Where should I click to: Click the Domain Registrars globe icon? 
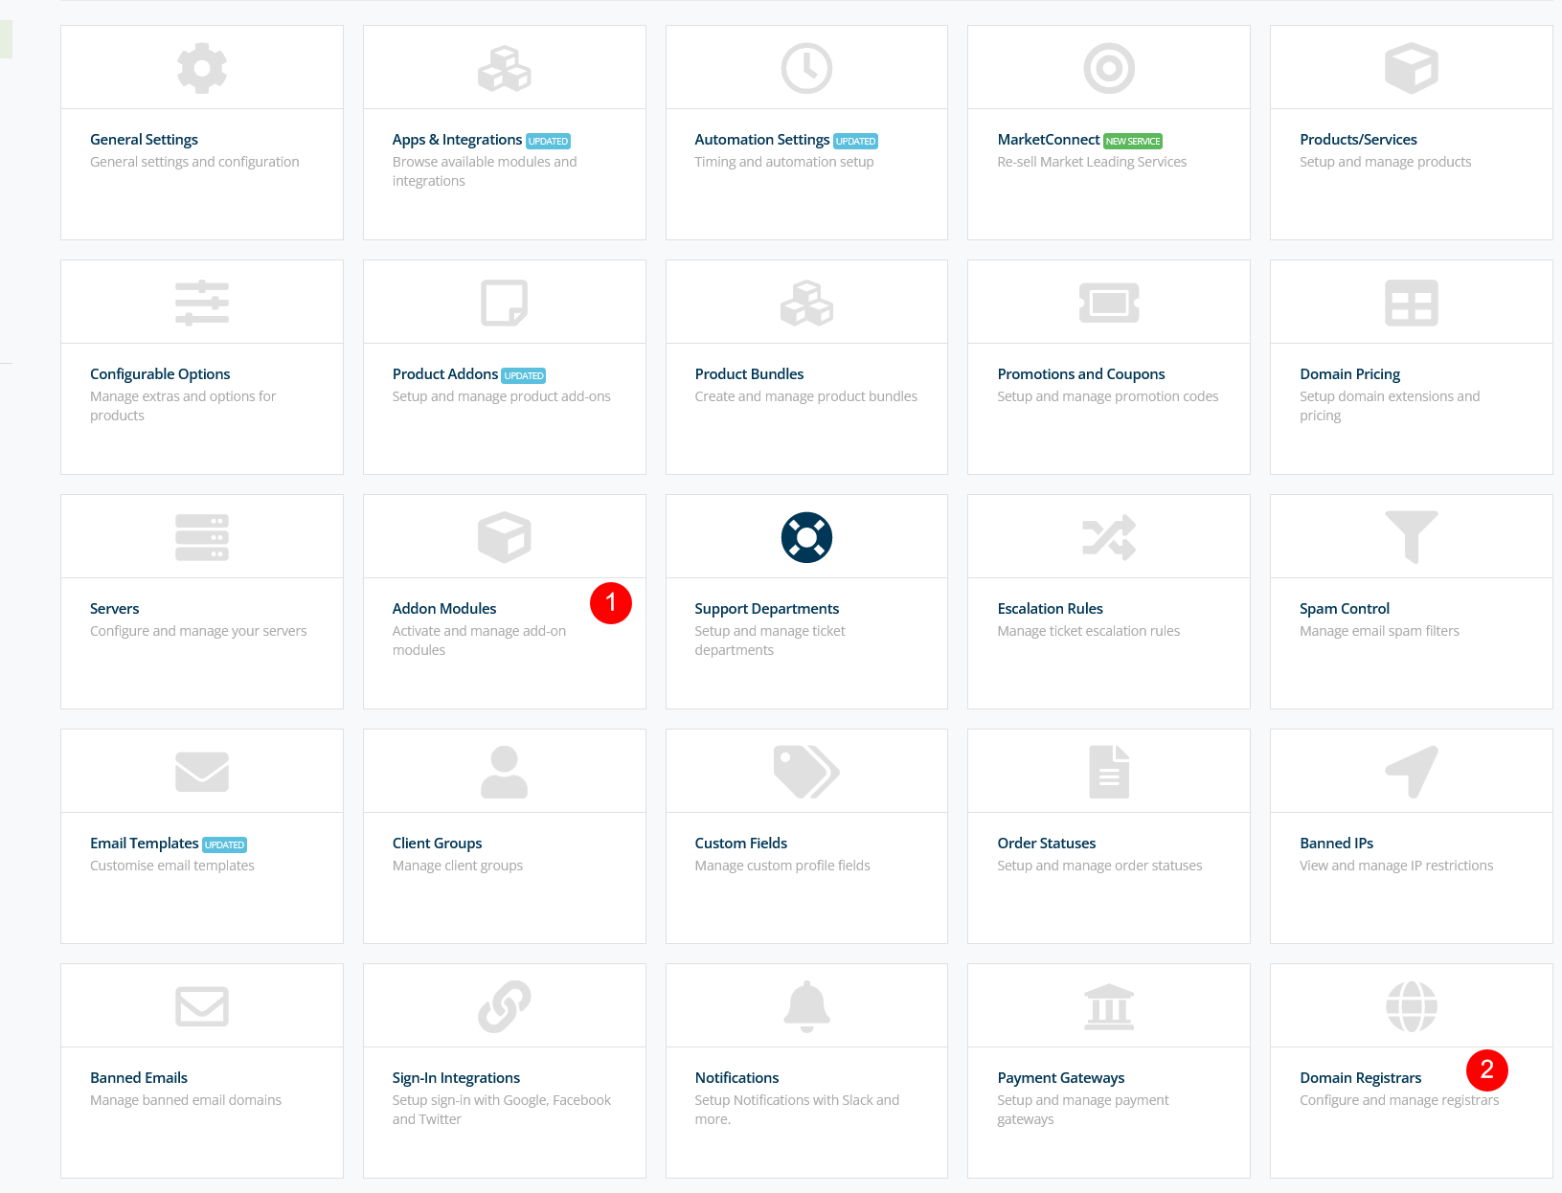click(1411, 1006)
